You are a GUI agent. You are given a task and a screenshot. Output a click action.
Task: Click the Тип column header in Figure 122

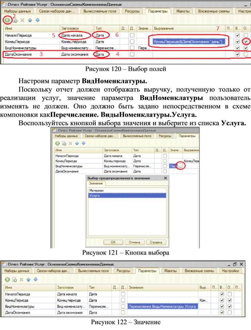point(100,287)
